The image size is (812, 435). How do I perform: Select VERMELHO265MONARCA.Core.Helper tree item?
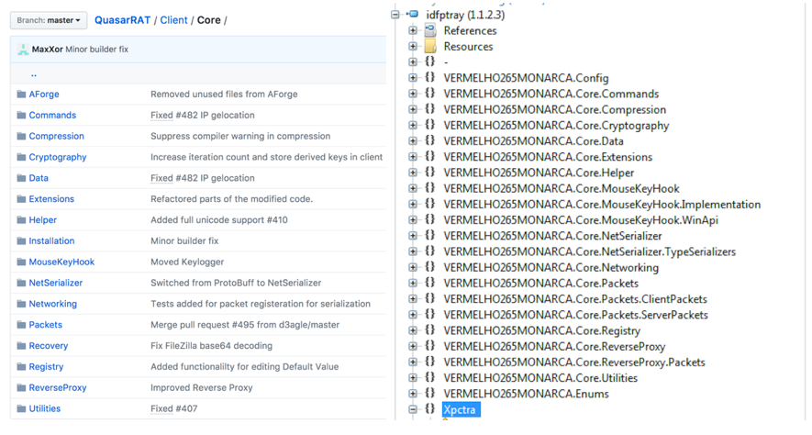(x=539, y=173)
